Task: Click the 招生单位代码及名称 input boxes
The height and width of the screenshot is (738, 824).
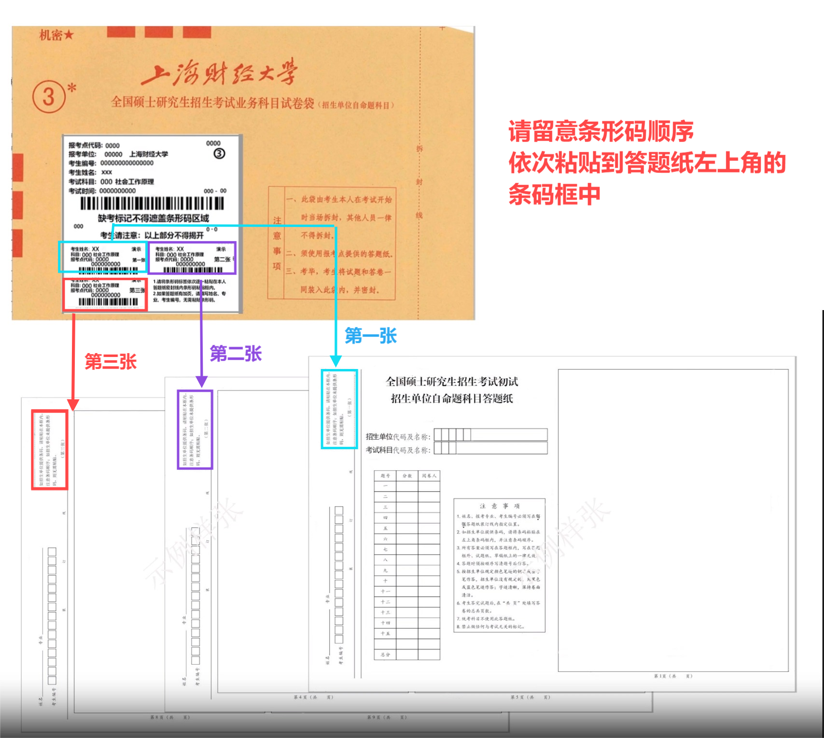Action: pyautogui.click(x=490, y=435)
